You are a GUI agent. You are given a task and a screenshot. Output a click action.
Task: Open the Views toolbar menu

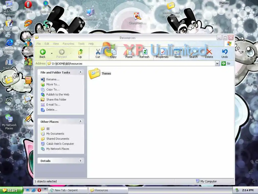pyautogui.click(x=178, y=54)
